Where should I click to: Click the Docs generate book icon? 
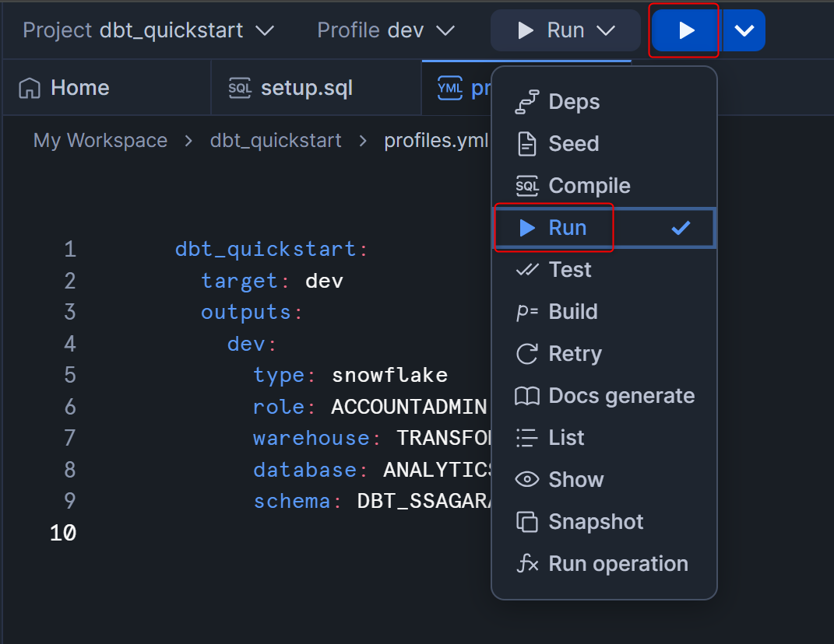click(527, 396)
